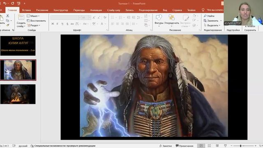The image size is (263, 148).
Task: Click the zoom out minus button
Action: click(x=231, y=146)
